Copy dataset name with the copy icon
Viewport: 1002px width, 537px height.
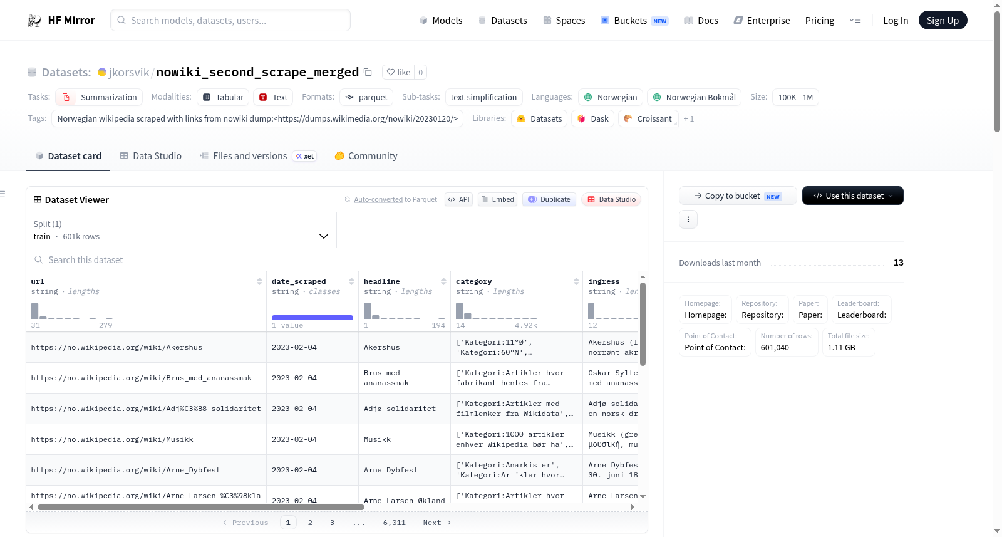368,72
